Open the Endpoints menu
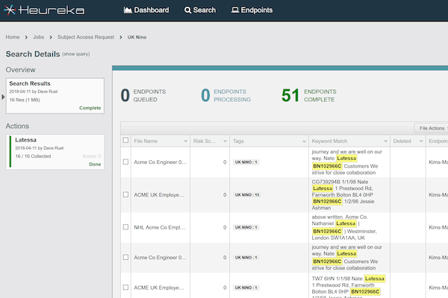448x298 pixels. 252,10
